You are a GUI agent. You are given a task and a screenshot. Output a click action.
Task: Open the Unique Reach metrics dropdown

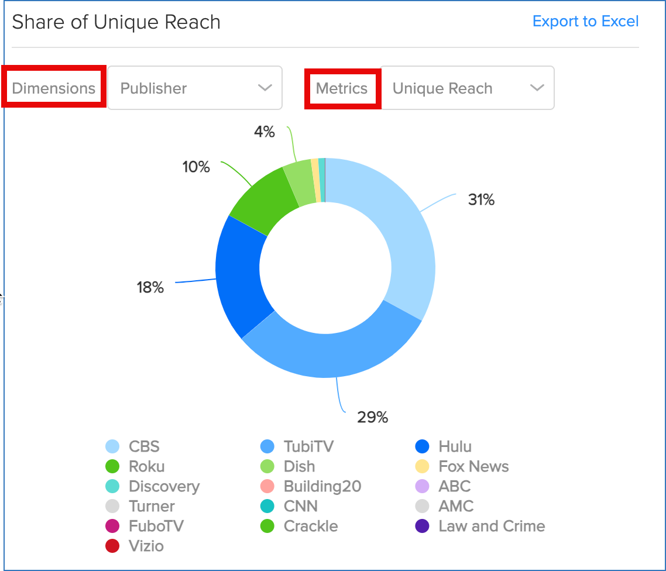click(x=466, y=88)
